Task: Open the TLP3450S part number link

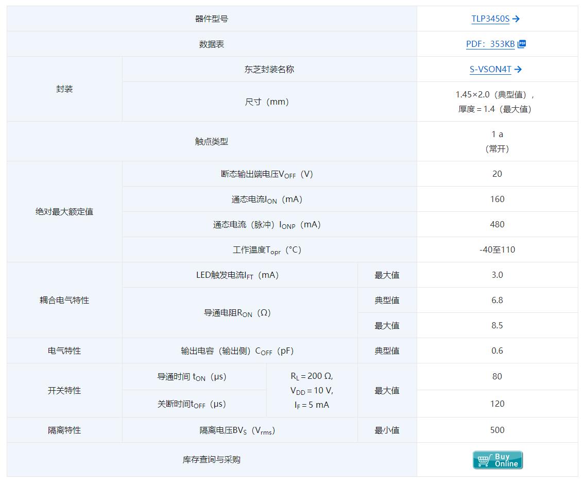Action: [x=490, y=19]
